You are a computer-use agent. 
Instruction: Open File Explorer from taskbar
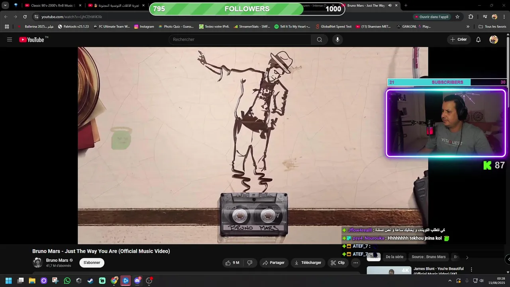(32, 281)
